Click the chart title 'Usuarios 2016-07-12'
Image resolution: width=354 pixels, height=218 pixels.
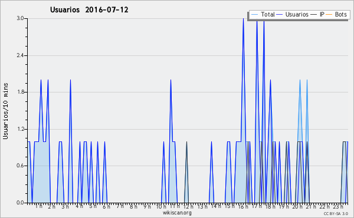coord(89,10)
